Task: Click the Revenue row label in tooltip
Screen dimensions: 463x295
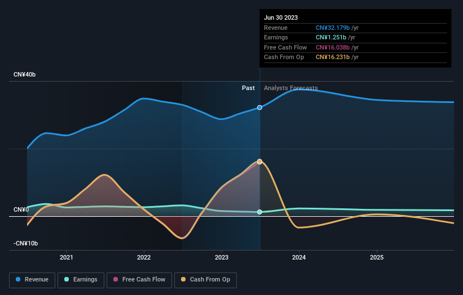Action: [x=276, y=28]
